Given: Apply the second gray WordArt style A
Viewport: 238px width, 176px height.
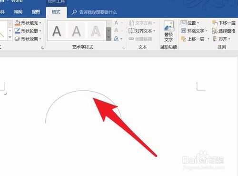Looking at the screenshot, I should click(x=77, y=31).
